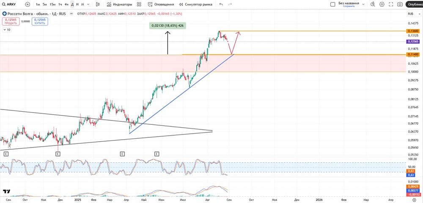This screenshot has width=423, height=203.
Task: Click the earnings E marker above Сен
Action: click(6, 154)
